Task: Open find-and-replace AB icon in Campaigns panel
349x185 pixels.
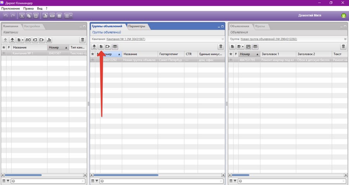Action: pos(28,40)
